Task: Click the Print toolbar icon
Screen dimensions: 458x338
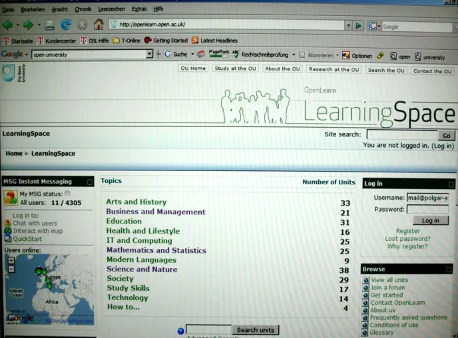Action: tap(50, 25)
